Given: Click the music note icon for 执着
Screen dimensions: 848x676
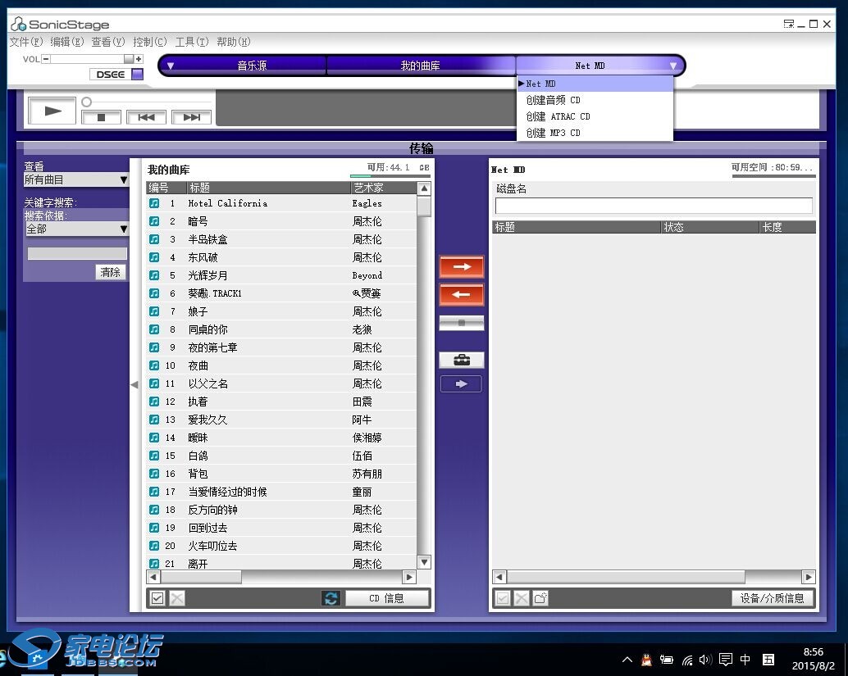Looking at the screenshot, I should pos(154,402).
